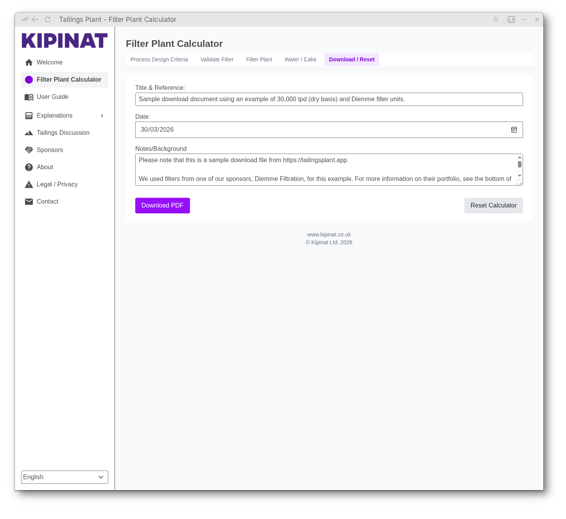Click the KIPINAT logo
Viewport: 566px width, 519px height.
(x=64, y=41)
